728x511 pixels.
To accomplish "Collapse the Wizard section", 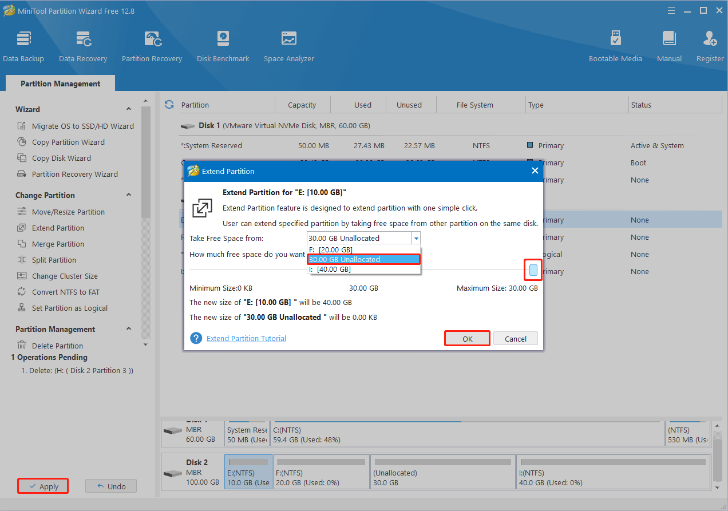I will (x=129, y=109).
